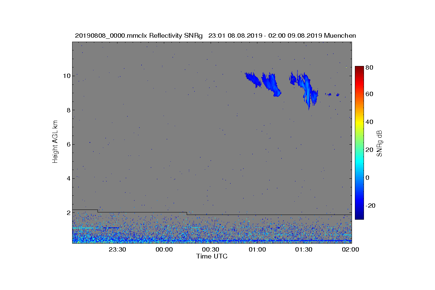Click the 02:00 time tick label
Screen dimensions: 435x290
click(x=350, y=249)
